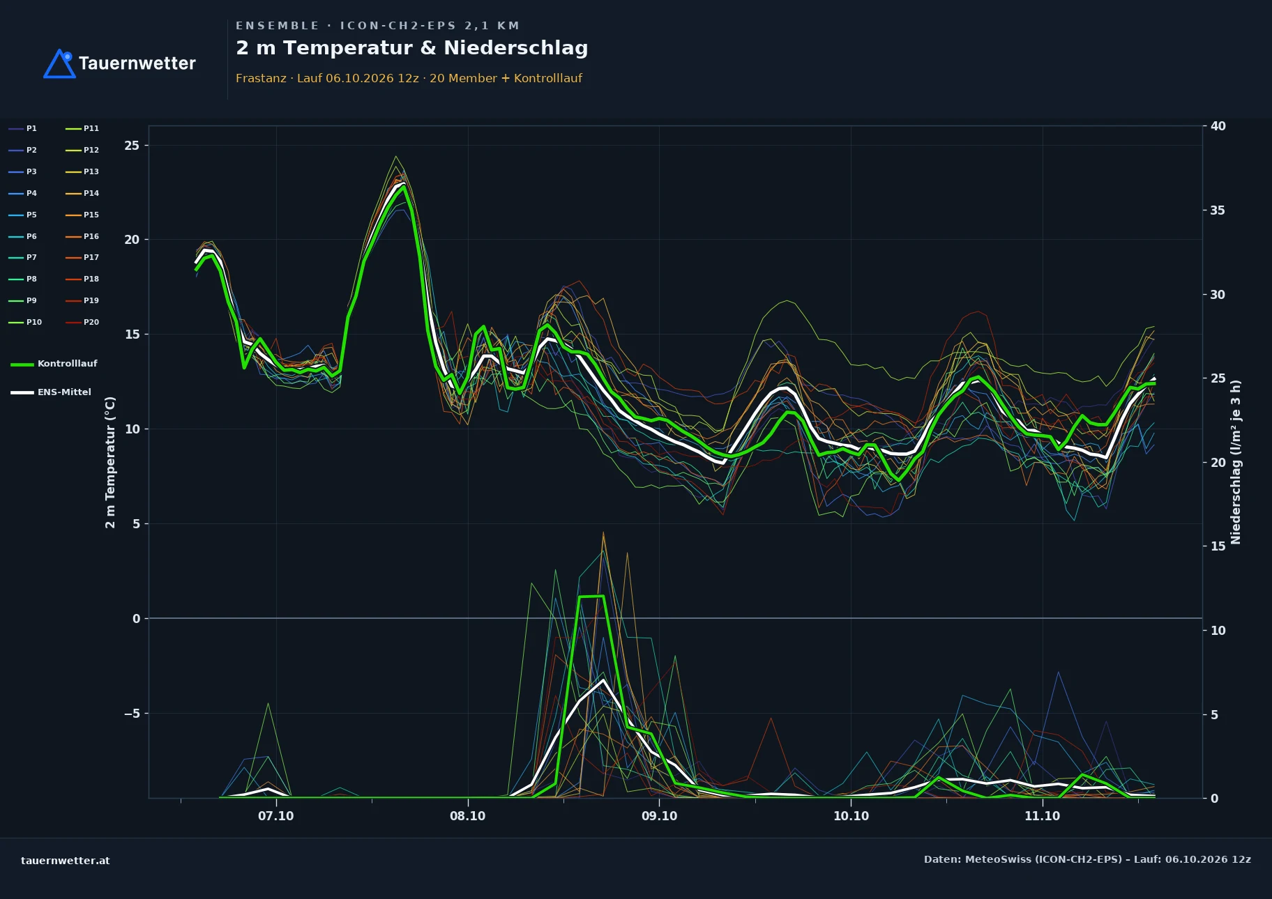Select legend member P13

tap(82, 171)
